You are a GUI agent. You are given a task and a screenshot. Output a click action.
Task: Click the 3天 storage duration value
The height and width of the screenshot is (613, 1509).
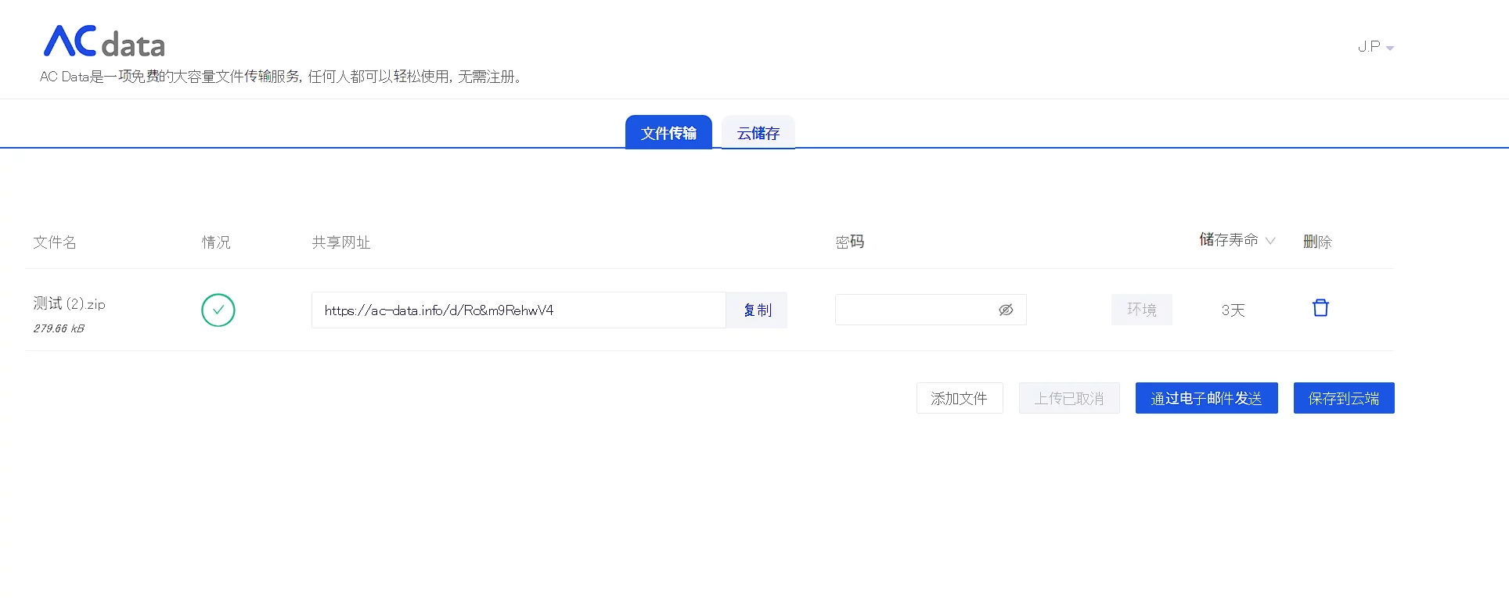[x=1233, y=310]
